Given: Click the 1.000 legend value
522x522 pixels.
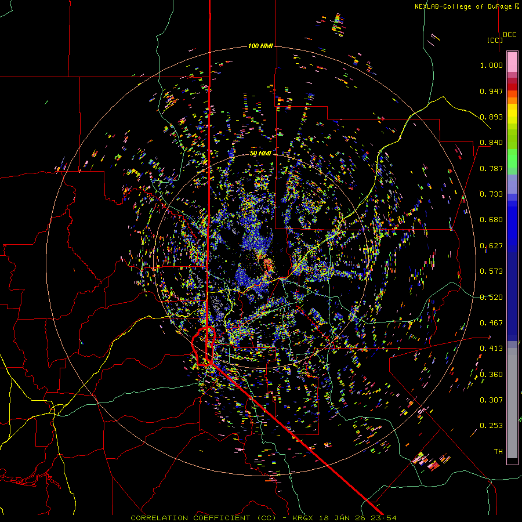Looking at the screenshot, I should click(491, 65).
